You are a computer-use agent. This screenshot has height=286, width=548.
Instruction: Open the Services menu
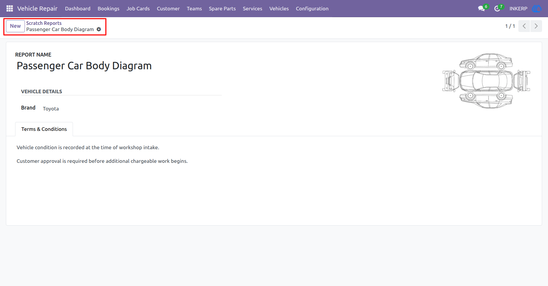point(252,9)
